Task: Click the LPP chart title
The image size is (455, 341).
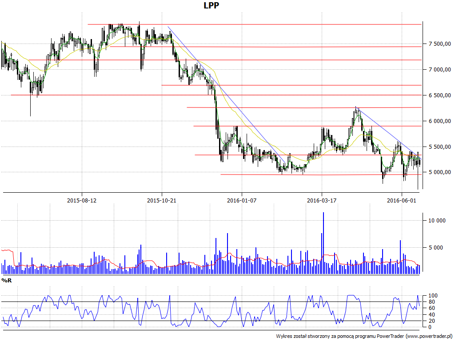Action: pos(211,5)
